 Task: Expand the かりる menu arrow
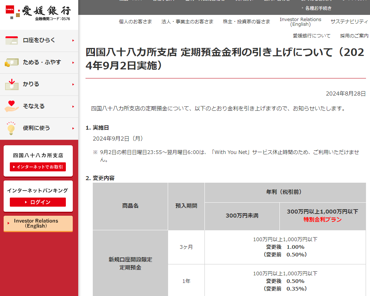pos(73,84)
